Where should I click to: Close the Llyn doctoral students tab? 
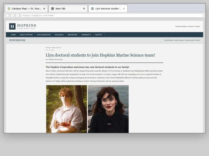pos(124,8)
